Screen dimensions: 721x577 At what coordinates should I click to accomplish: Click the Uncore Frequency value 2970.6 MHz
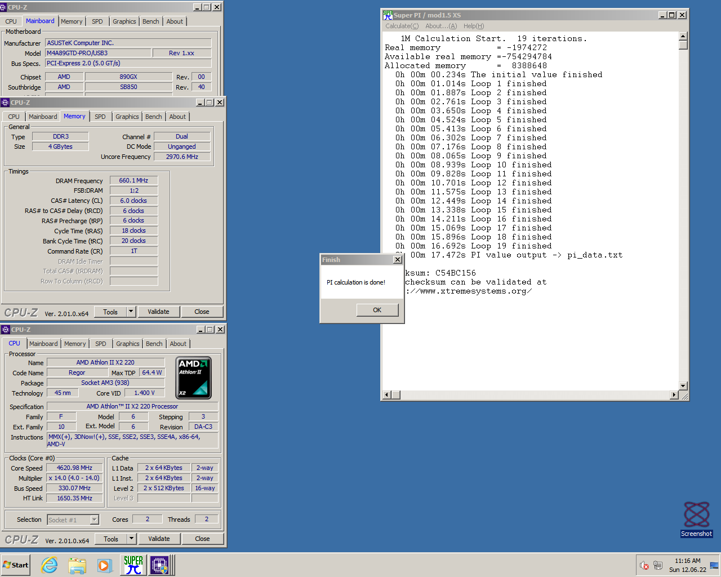(x=182, y=157)
